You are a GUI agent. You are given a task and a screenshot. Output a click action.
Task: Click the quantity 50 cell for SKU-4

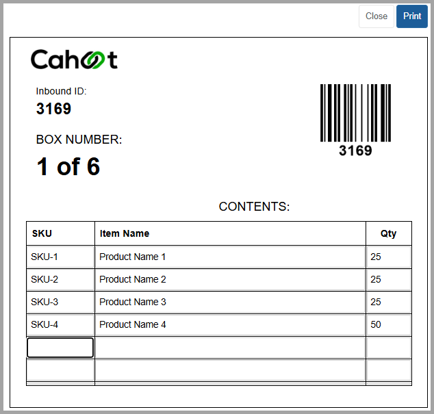389,324
